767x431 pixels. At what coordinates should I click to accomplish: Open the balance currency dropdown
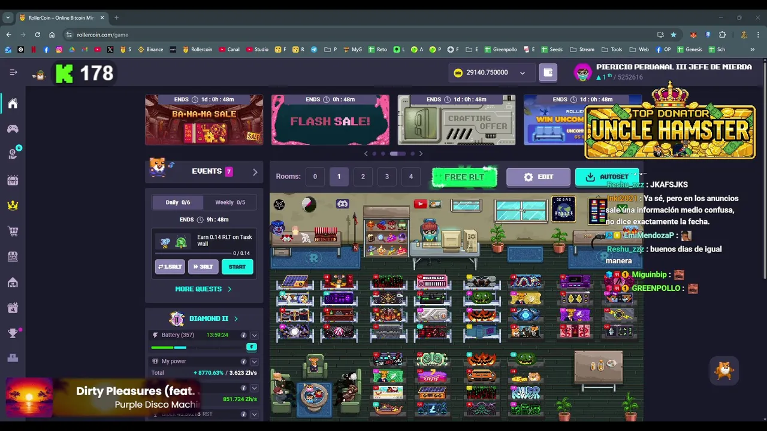pos(522,73)
